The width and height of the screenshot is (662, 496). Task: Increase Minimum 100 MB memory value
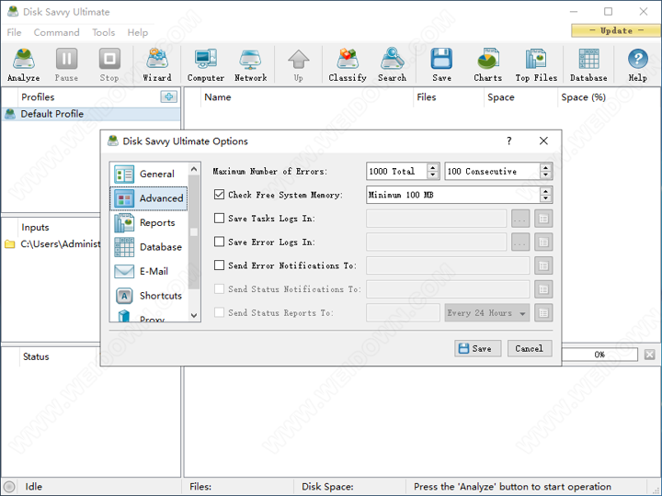545,191
